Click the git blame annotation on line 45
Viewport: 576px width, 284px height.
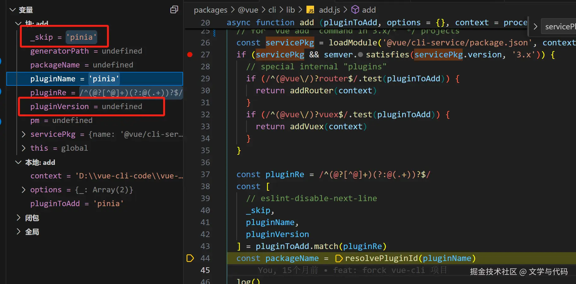coord(353,270)
